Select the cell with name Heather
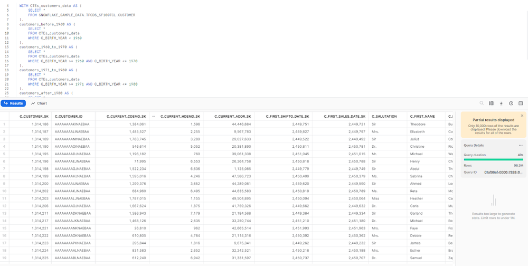This screenshot has height=266, width=528. point(426,198)
